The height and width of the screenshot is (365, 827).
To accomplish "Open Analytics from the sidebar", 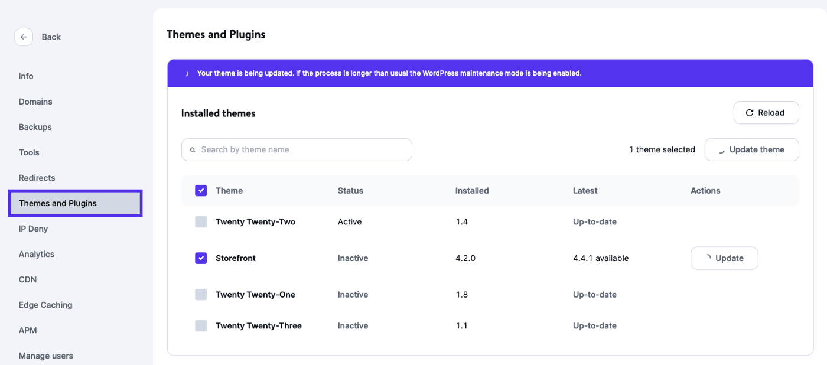I will (x=36, y=254).
